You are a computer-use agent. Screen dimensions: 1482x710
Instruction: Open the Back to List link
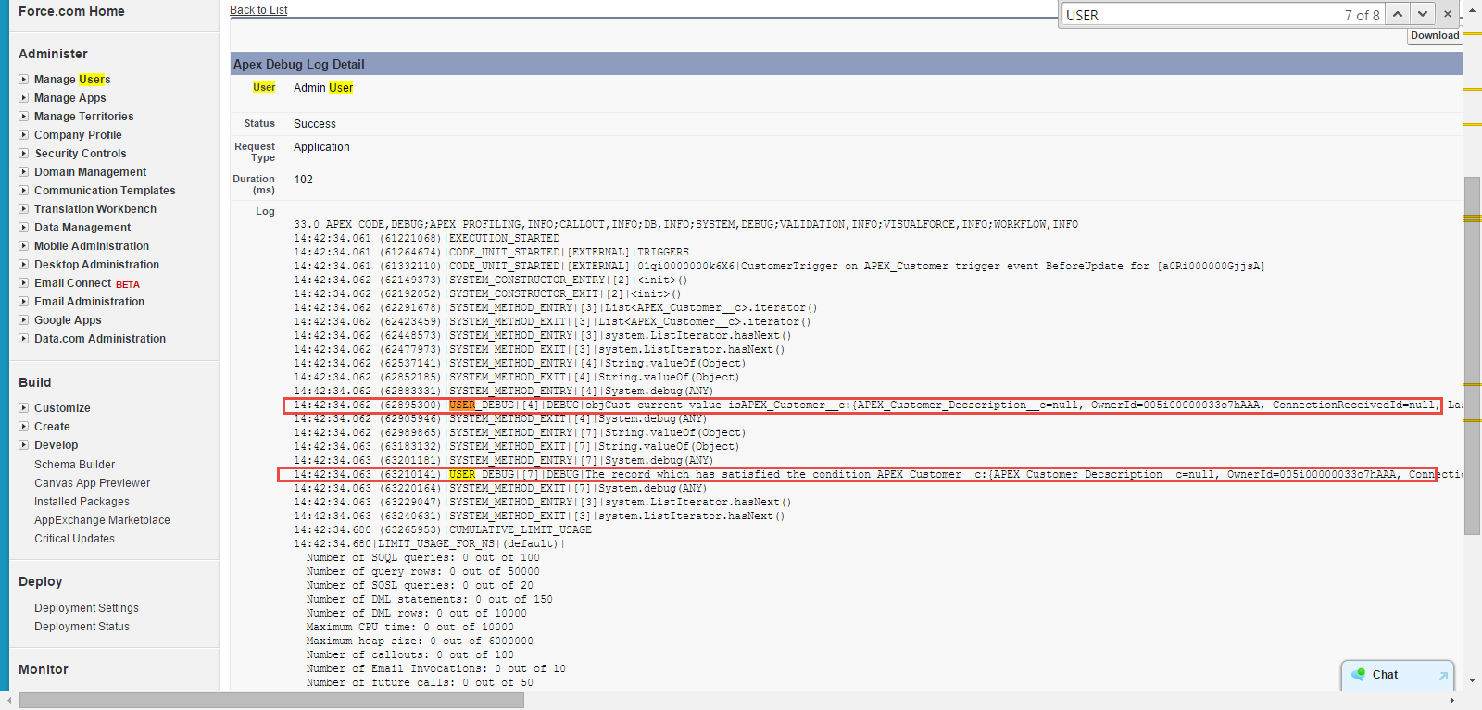pos(258,10)
